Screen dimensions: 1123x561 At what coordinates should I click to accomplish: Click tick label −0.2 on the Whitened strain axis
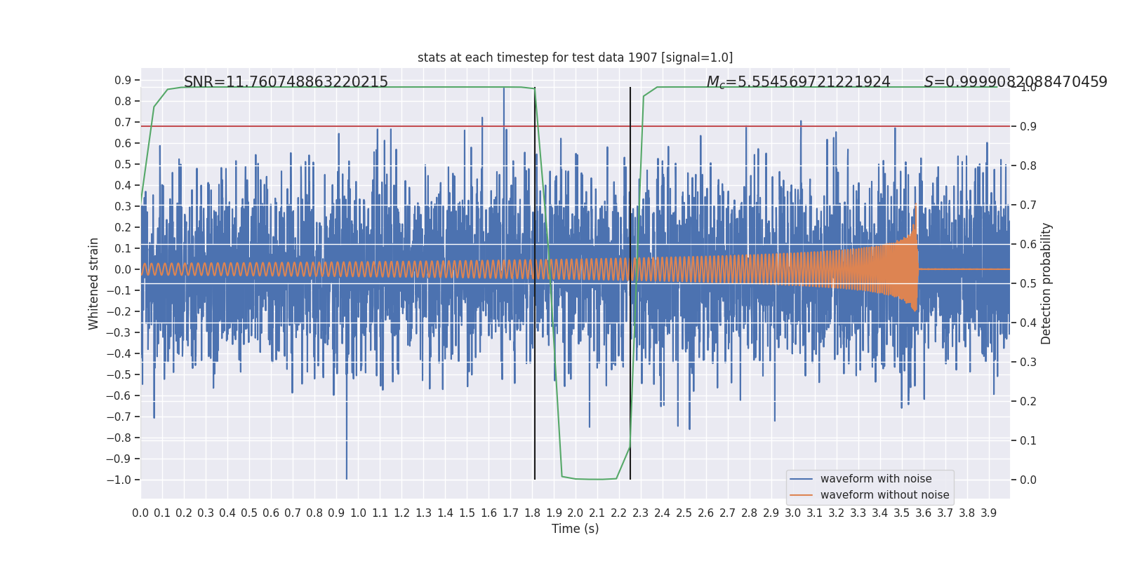pyautogui.click(x=119, y=312)
